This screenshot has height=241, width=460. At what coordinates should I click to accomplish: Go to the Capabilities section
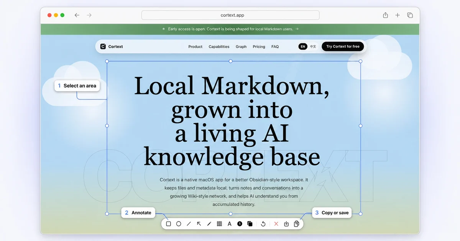[219, 47]
